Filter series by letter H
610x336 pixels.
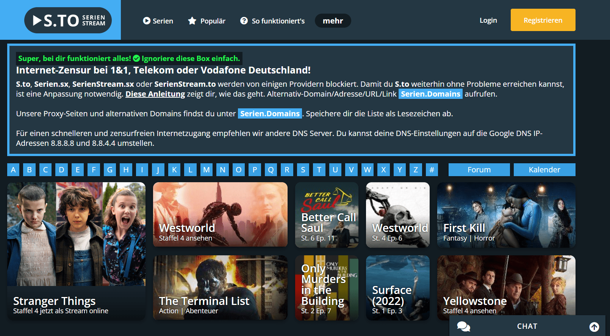point(126,170)
